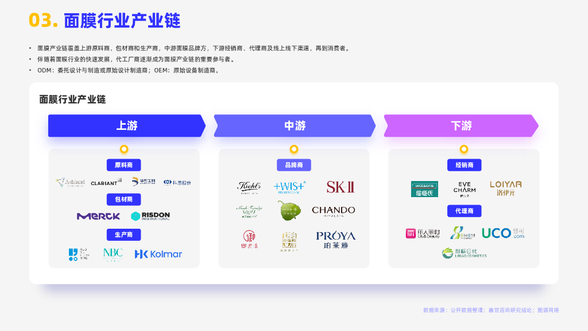
Task: Click the yellow section number 03.
Action: coord(43,21)
